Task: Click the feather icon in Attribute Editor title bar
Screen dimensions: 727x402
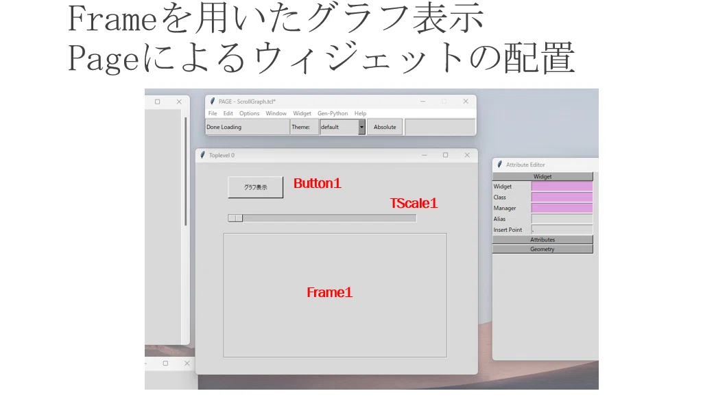Action: [x=499, y=164]
